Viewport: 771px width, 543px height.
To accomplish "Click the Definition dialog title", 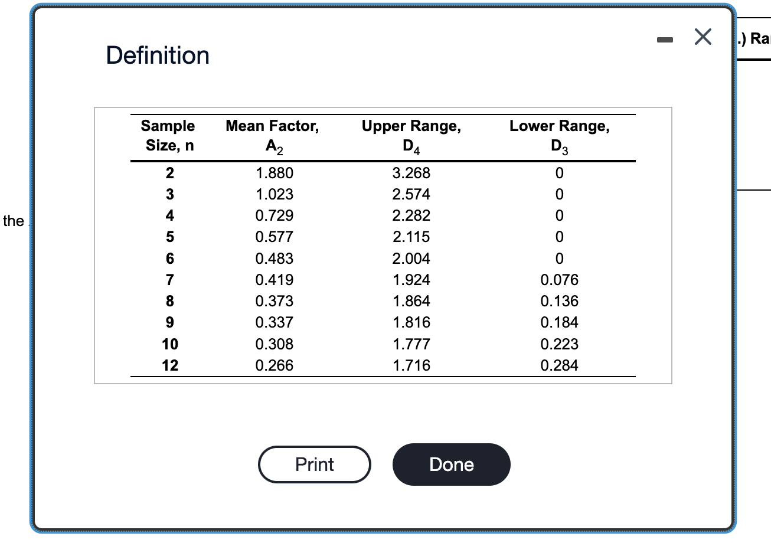I will point(158,55).
